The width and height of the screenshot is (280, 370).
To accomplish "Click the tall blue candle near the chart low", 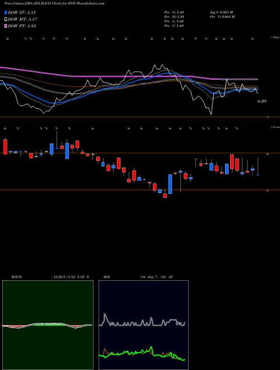I will click(x=170, y=184).
